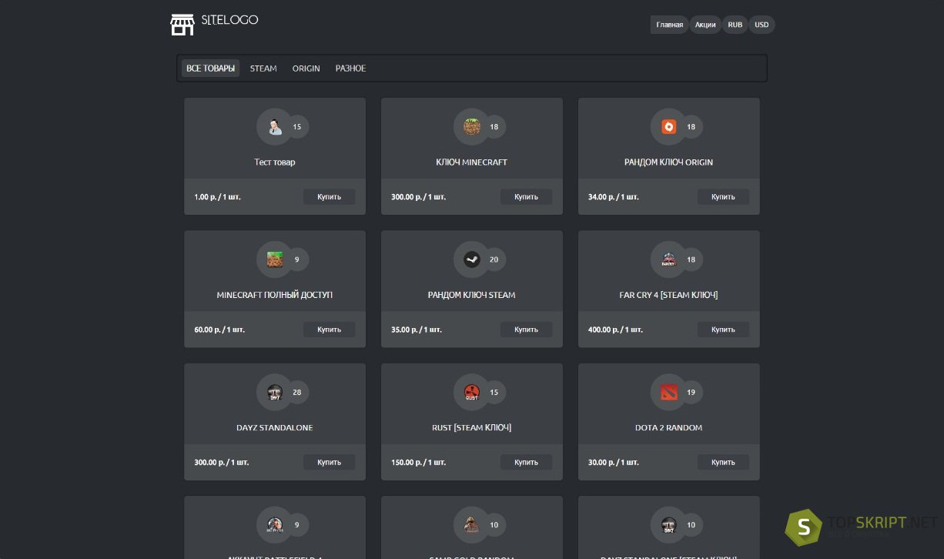Screen dimensions: 944x559
Task: Open the Тест товар product title
Action: (275, 162)
